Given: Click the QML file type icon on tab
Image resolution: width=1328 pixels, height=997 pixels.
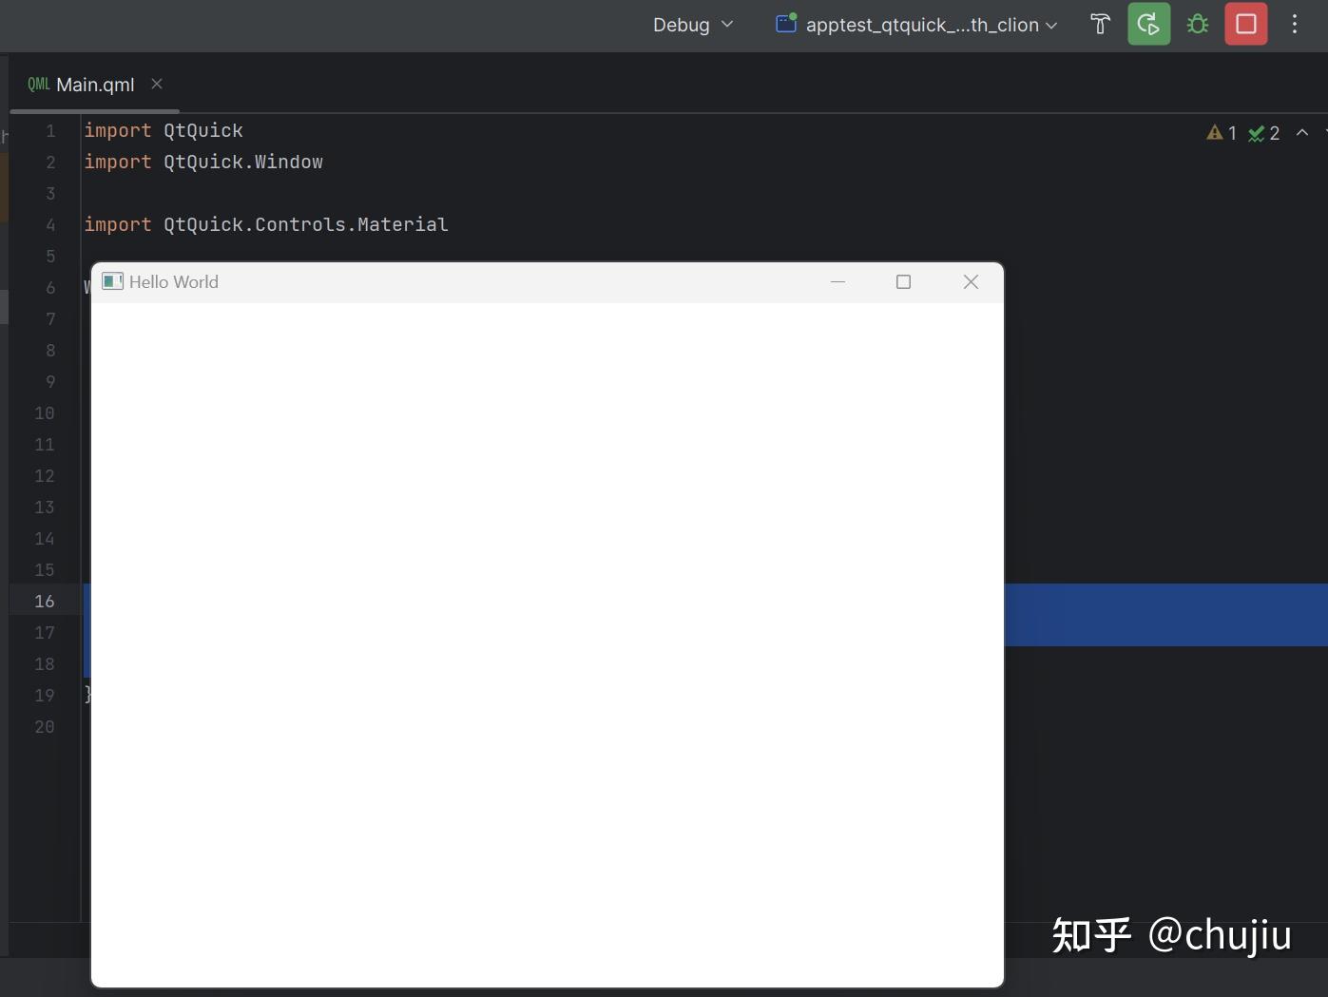Looking at the screenshot, I should click(x=37, y=84).
